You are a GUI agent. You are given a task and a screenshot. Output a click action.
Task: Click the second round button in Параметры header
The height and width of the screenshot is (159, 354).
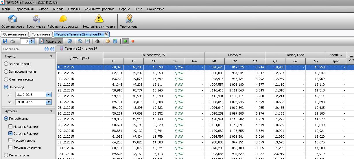(52, 49)
